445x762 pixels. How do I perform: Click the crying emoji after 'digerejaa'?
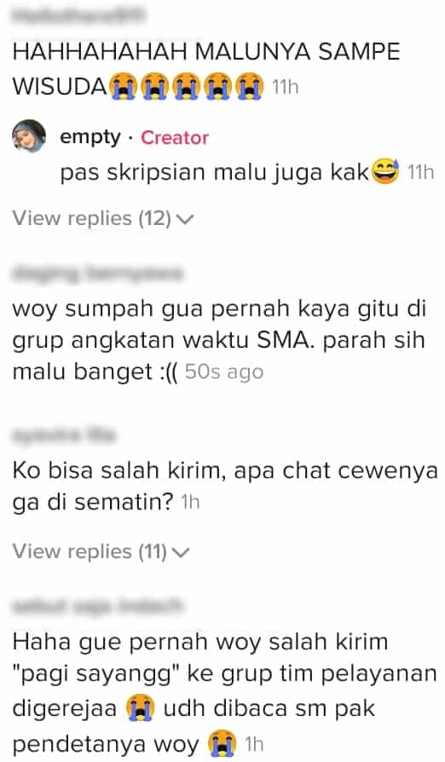pyautogui.click(x=141, y=708)
